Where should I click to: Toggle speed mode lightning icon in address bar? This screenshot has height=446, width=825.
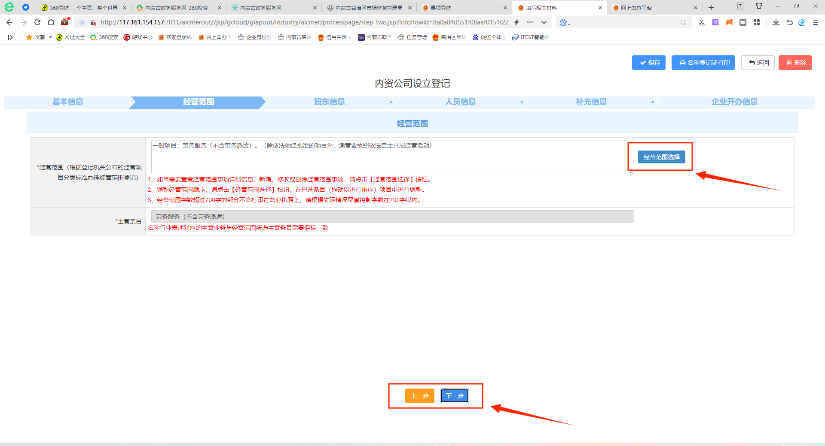click(516, 22)
